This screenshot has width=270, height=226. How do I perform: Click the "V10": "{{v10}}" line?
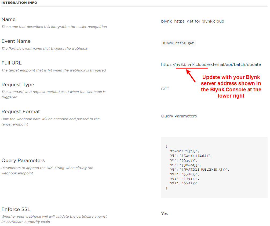(184, 174)
